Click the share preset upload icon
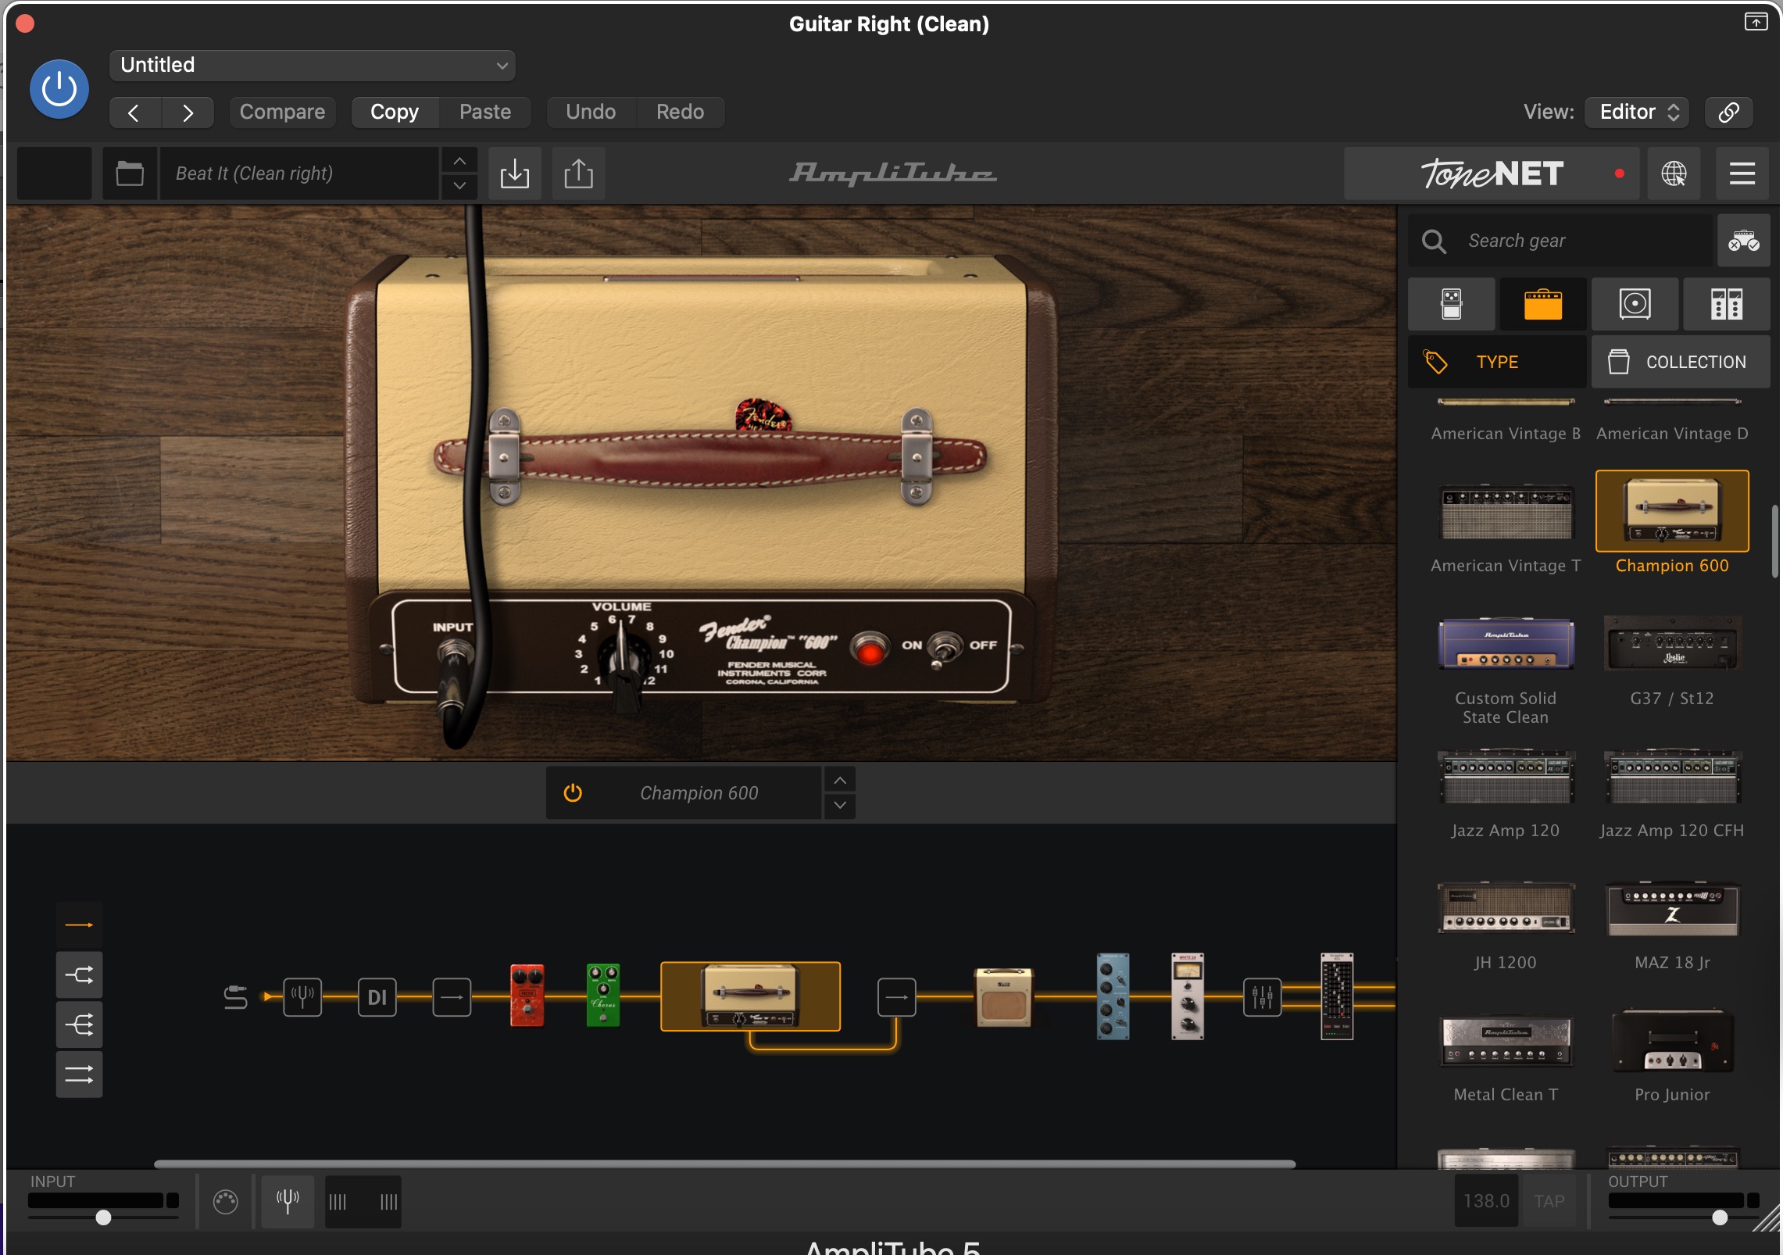This screenshot has width=1783, height=1255. point(578,173)
